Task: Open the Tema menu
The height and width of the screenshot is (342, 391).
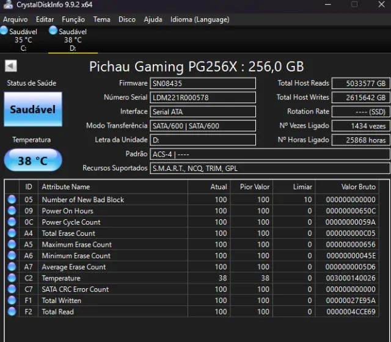Action: coord(102,20)
